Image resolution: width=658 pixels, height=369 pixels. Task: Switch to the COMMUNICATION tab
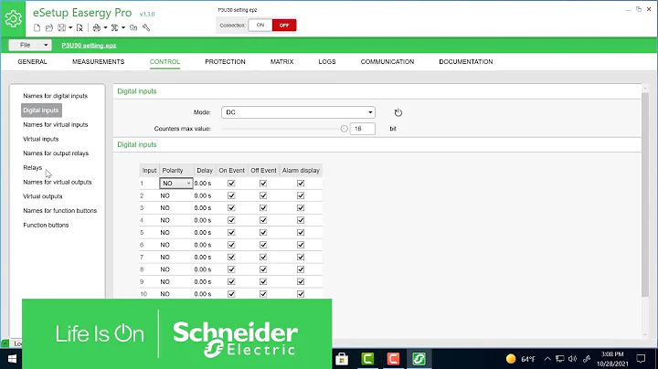pyautogui.click(x=387, y=61)
